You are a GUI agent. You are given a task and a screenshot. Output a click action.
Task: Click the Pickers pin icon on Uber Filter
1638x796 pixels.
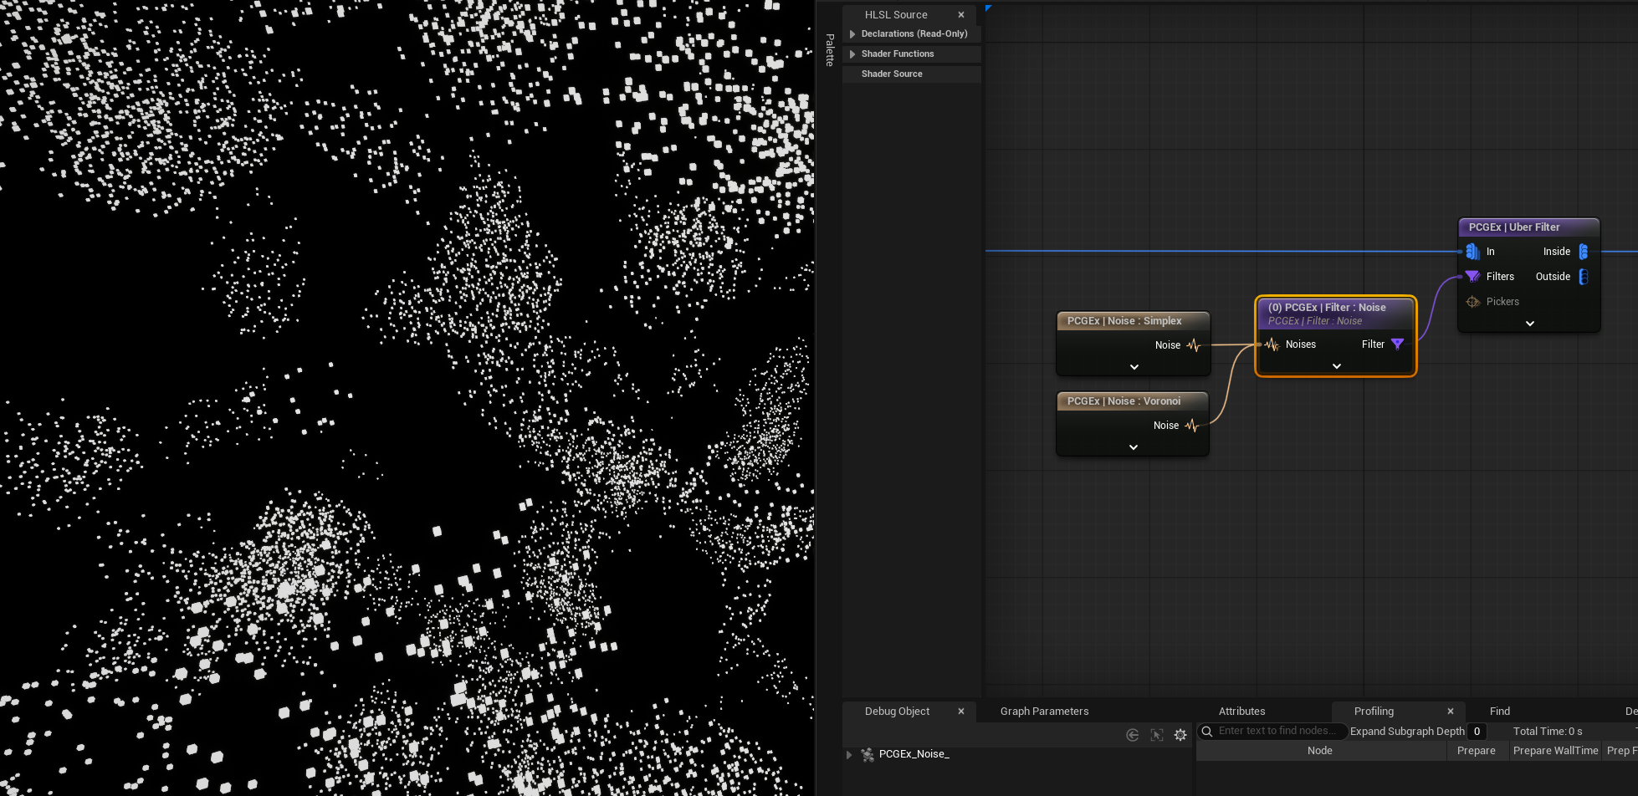1472,302
